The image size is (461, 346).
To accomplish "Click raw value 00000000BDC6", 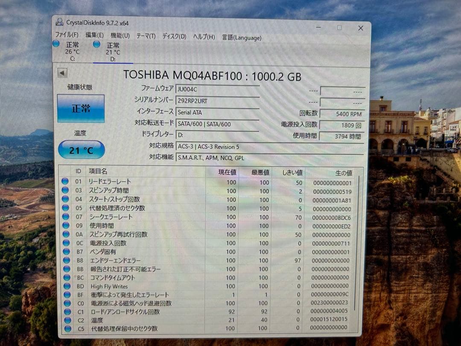I will click(x=331, y=218).
